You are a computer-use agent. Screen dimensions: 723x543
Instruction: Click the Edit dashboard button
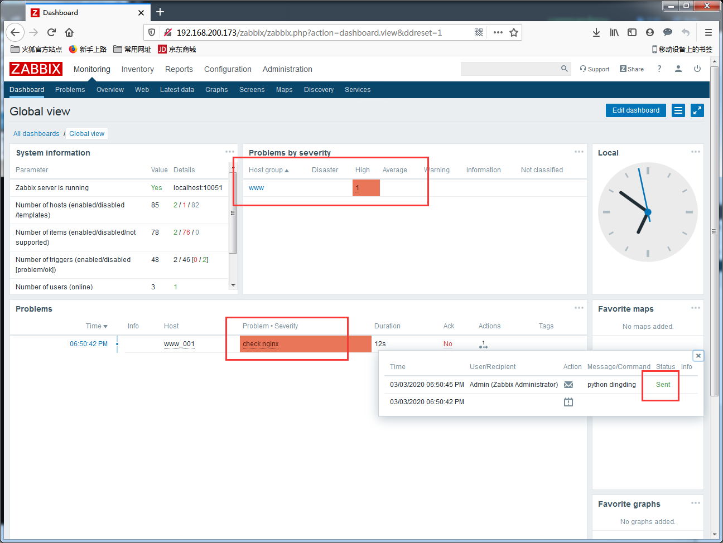coord(636,110)
